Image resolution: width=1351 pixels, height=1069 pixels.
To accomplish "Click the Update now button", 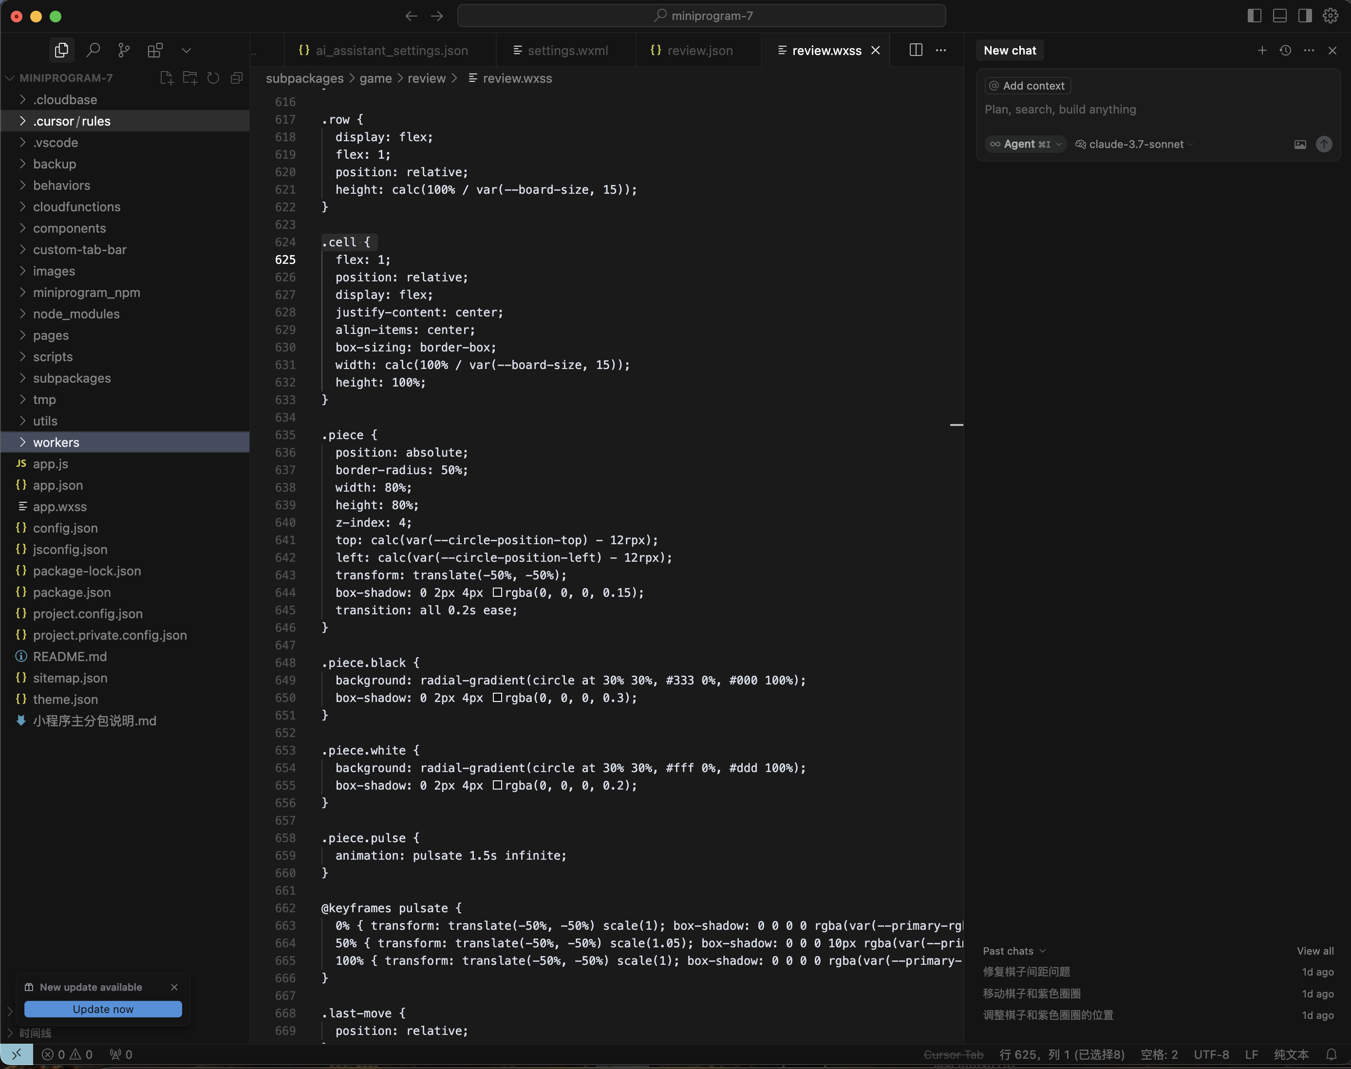I will [103, 1009].
